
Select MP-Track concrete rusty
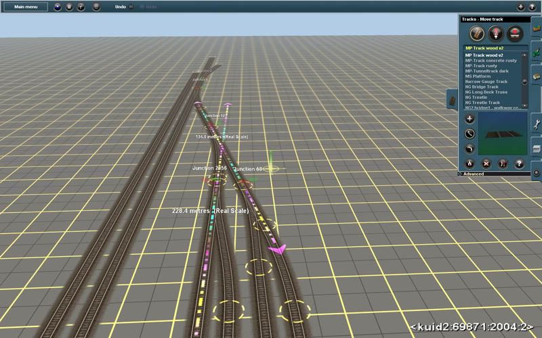click(x=491, y=60)
